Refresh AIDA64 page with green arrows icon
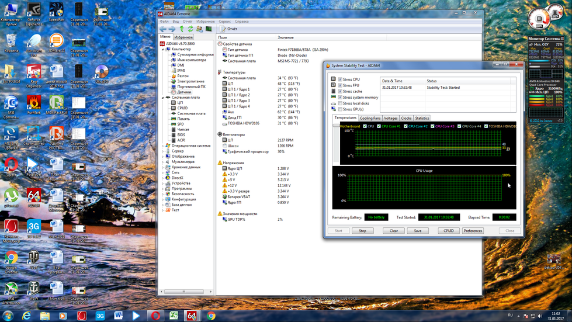Screen dimensions: 572x322 pos(190,29)
